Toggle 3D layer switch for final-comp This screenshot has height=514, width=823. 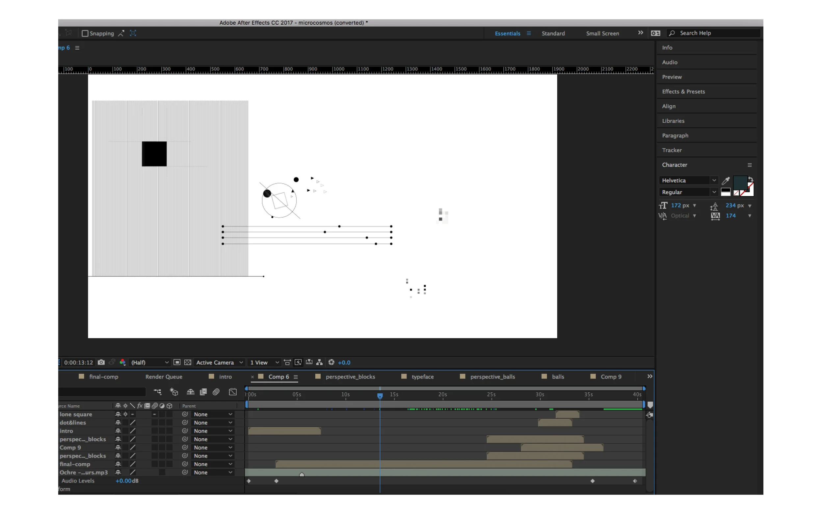pyautogui.click(x=170, y=464)
